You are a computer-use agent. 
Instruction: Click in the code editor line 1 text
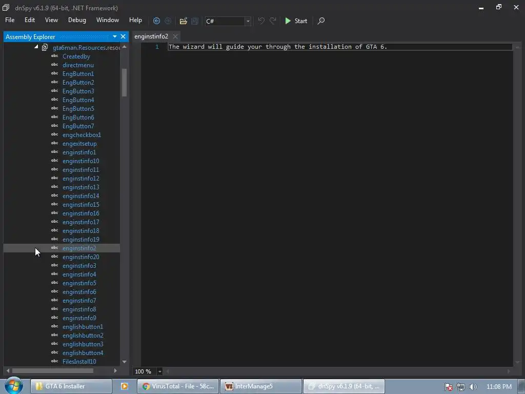point(277,47)
